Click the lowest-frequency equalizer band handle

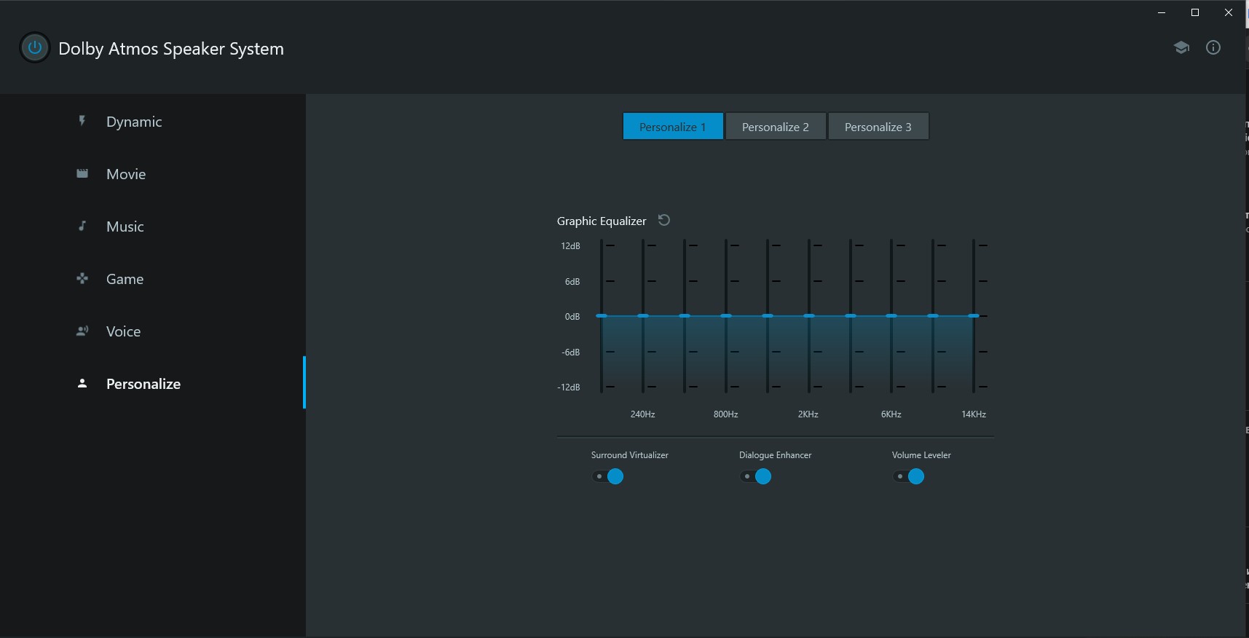coord(602,316)
